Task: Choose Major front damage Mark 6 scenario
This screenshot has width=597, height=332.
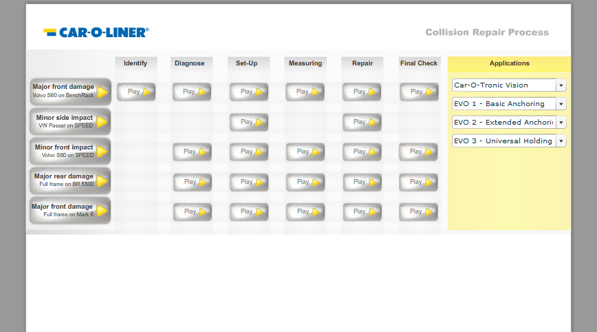Action: point(70,211)
